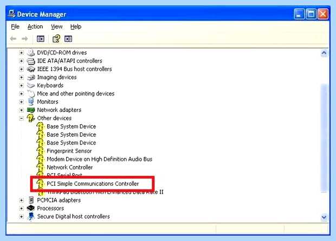Expand the IDE ATA/ATAPI controllers node
Screen dimensions: 336x241
point(21,61)
